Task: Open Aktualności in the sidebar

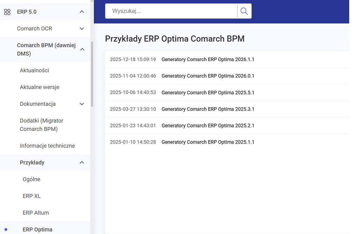Action: [x=35, y=71]
